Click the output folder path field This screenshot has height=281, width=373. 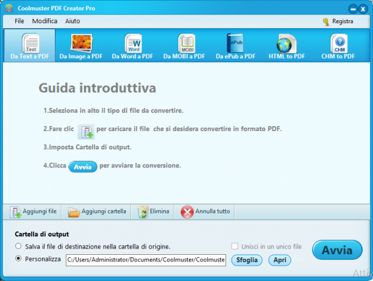(x=146, y=260)
